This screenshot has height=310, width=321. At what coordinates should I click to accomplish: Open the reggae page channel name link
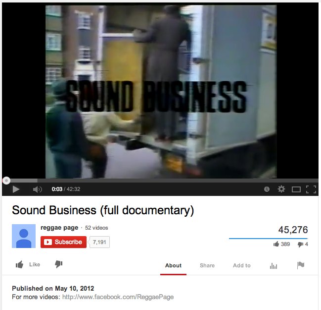point(59,228)
